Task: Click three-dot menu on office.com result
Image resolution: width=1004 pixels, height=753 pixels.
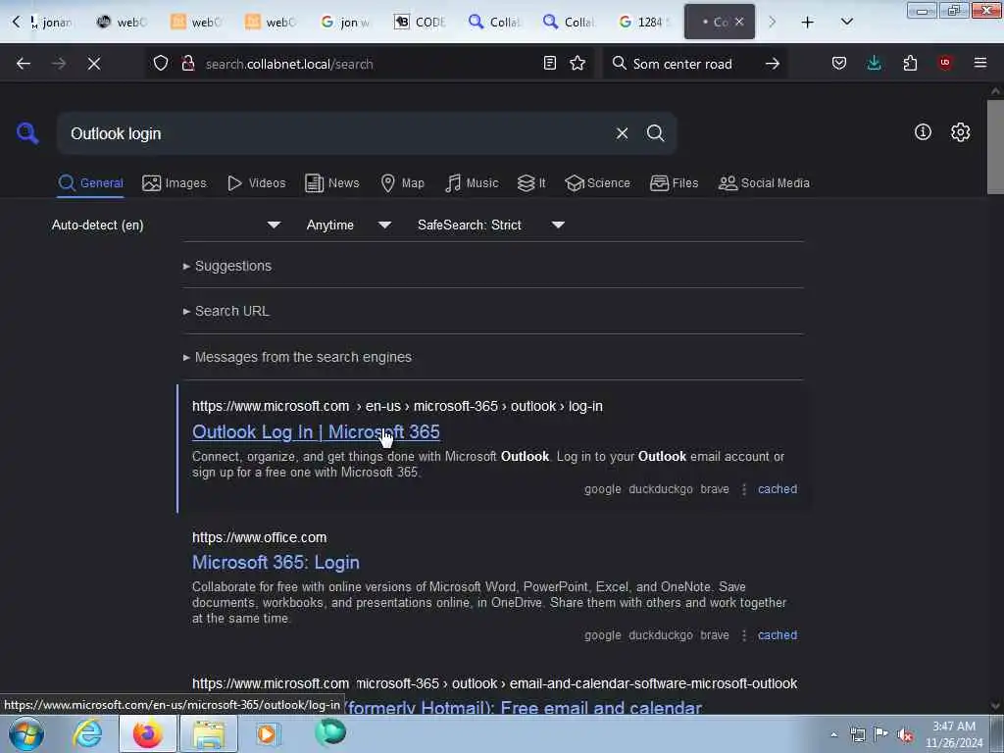Action: pos(743,635)
